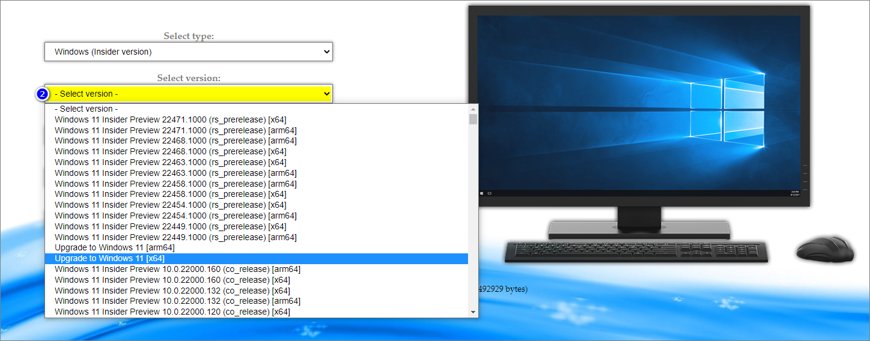Screen dimensions: 870x341
Task: Select Insider Preview 10.0.22000.160 (co_release) [arm64]
Action: [257, 269]
